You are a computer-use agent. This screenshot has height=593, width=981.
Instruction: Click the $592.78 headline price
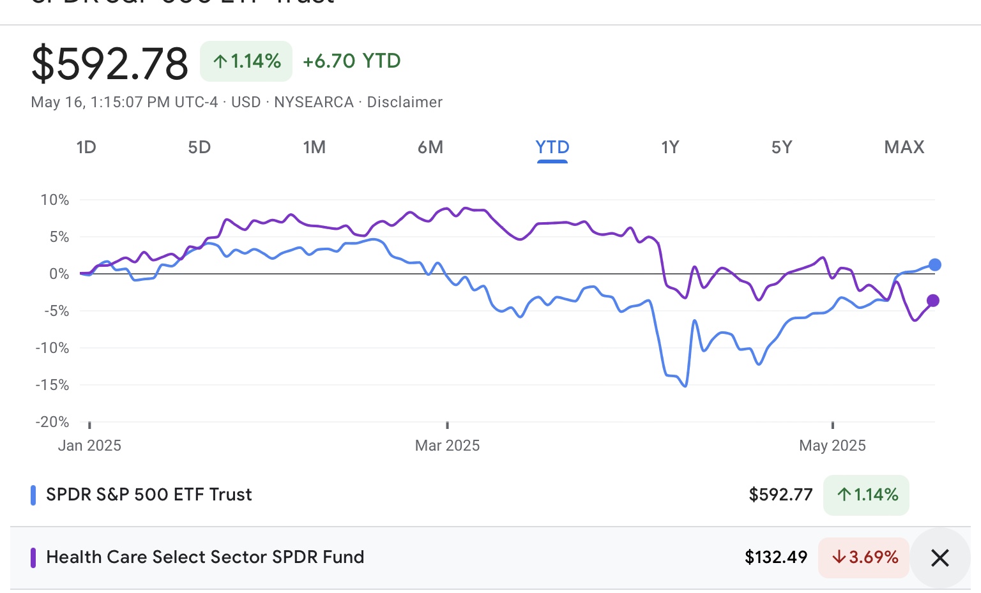[x=110, y=63]
